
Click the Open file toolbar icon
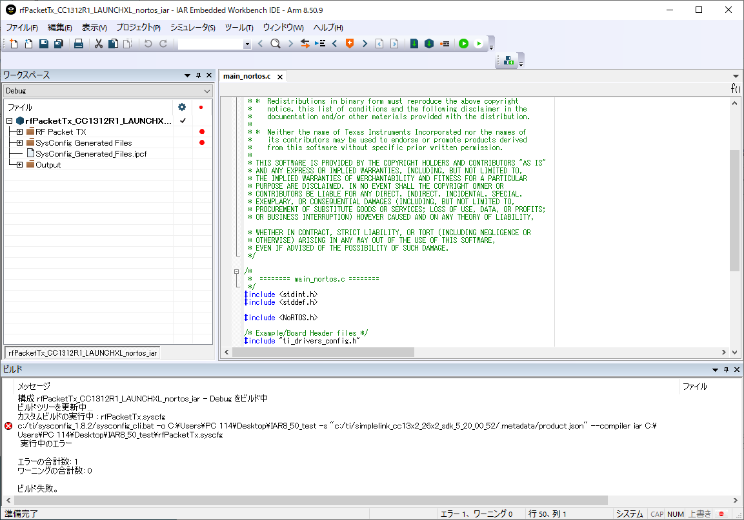pyautogui.click(x=29, y=44)
